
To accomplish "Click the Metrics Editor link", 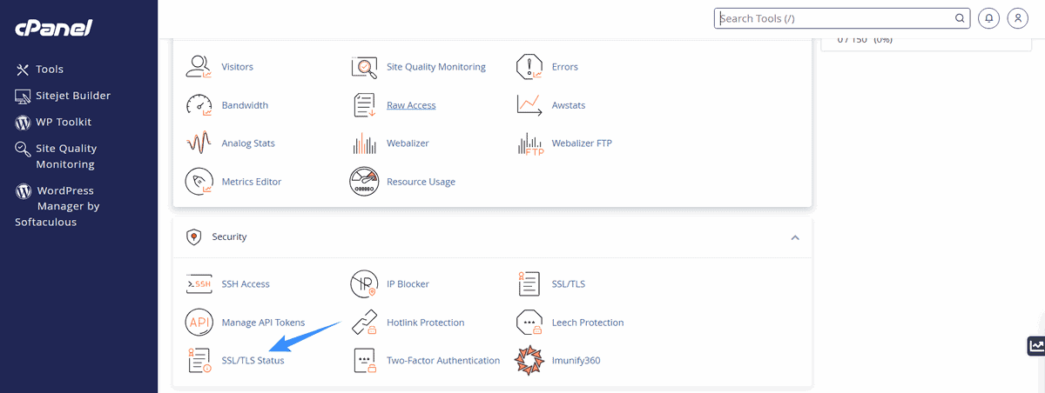I will pos(252,182).
